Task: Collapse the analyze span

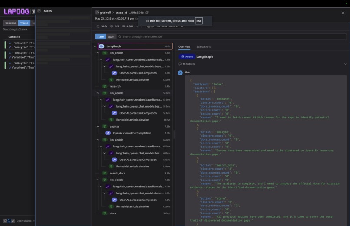Action: click(98, 126)
